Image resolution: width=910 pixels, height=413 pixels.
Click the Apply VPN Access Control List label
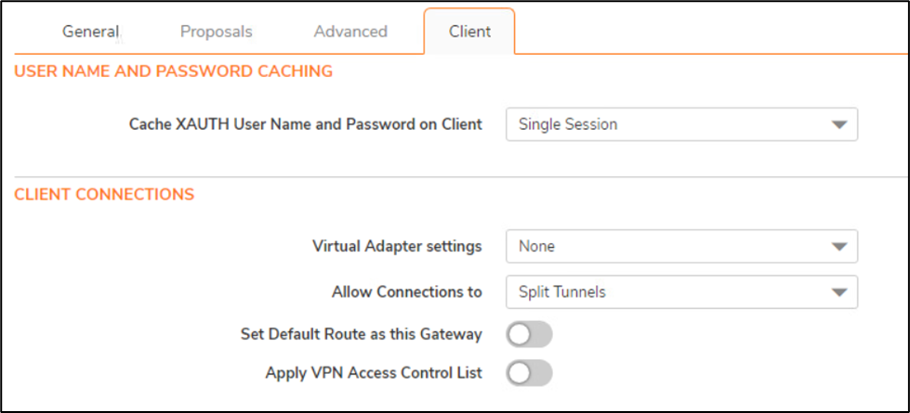(x=374, y=373)
